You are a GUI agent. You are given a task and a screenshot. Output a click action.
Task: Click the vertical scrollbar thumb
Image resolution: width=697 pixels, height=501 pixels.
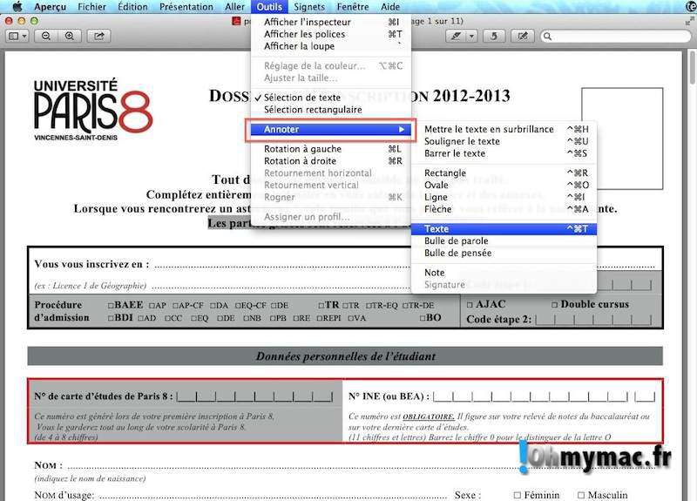(x=693, y=68)
